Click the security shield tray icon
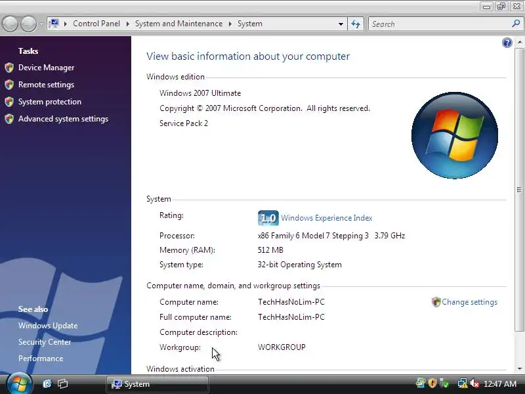 point(432,383)
